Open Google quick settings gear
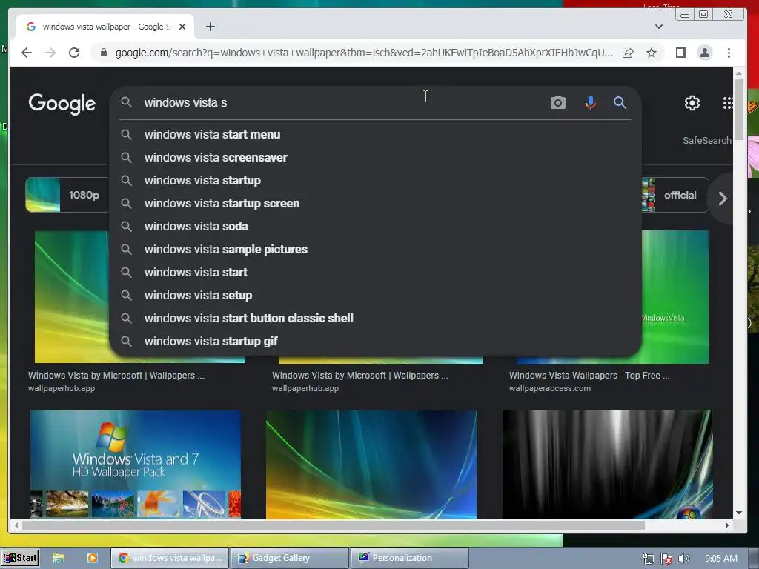The width and height of the screenshot is (759, 569). click(692, 103)
